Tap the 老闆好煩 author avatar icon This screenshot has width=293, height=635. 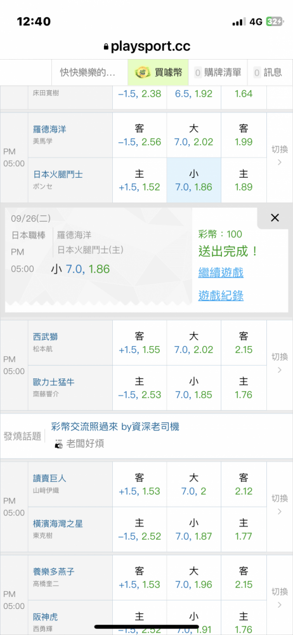point(59,444)
